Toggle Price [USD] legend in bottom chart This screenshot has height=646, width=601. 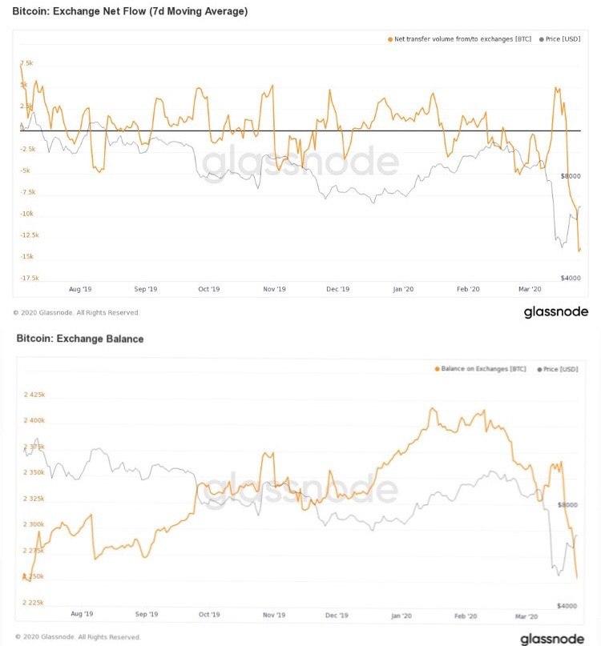[558, 369]
